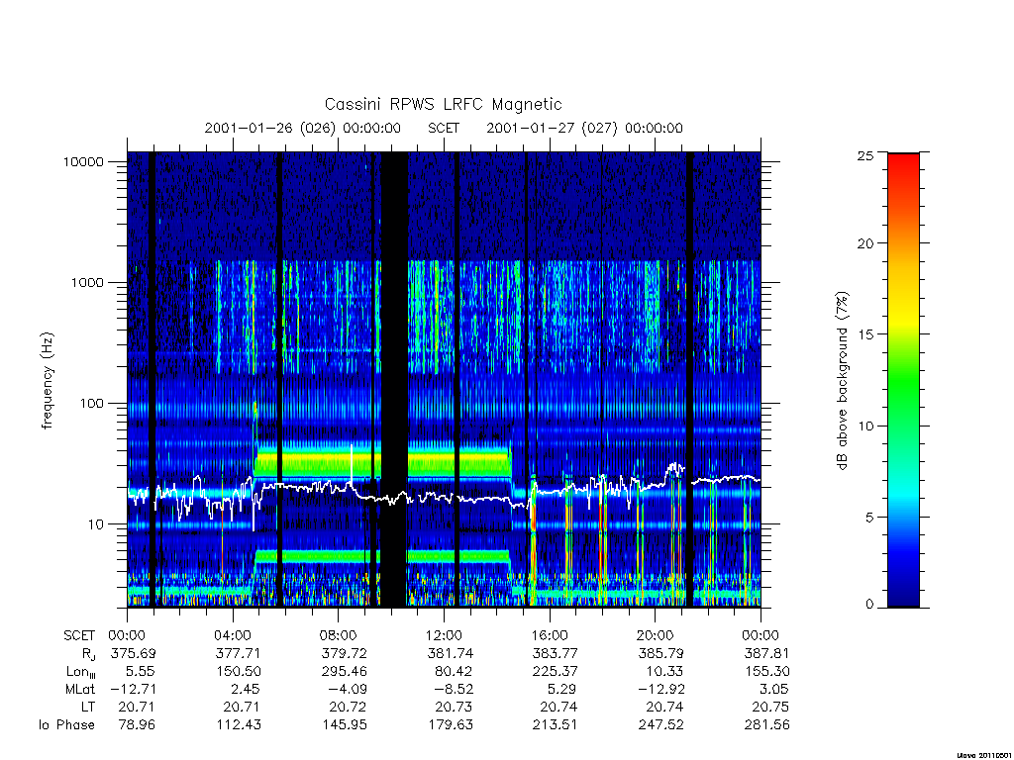This screenshot has width=1014, height=760.
Task: Click the 'Cassini RPWS LRFC Magnetic' title
Action: coord(443,104)
